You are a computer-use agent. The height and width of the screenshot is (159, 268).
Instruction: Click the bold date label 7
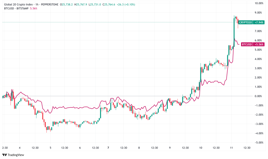108,148
